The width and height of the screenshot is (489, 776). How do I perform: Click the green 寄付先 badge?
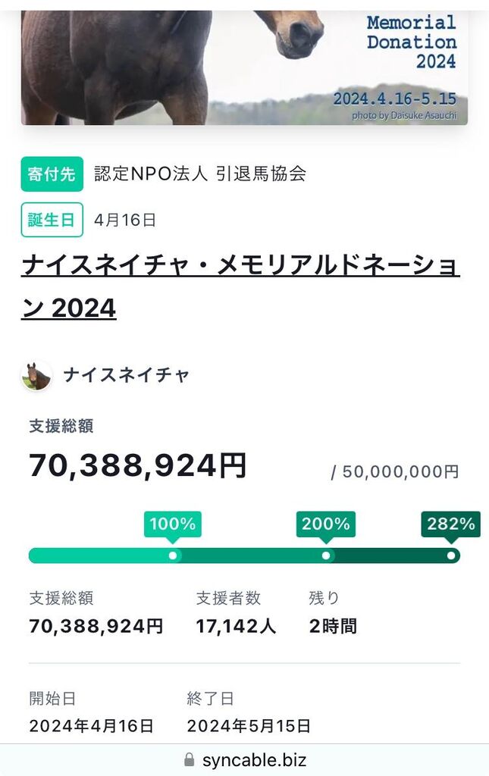(52, 174)
